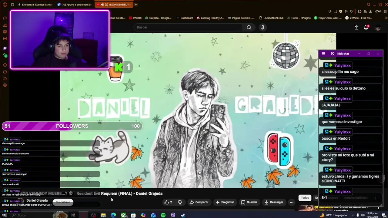Open GX Control speedometer in sidebar
The height and width of the screenshot is (218, 388).
click(5, 18)
